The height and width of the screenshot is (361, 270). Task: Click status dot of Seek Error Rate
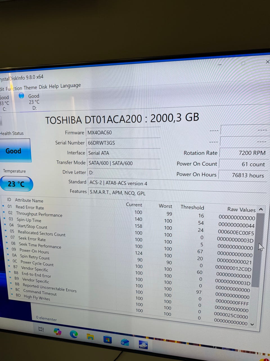click(6, 237)
